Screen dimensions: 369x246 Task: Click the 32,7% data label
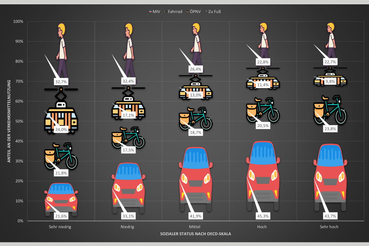tap(61, 82)
